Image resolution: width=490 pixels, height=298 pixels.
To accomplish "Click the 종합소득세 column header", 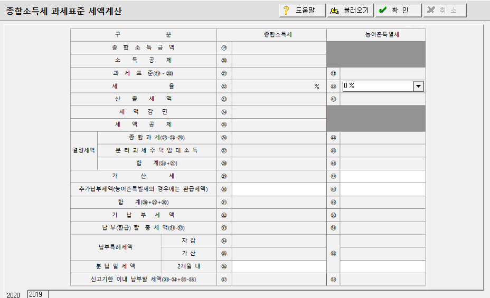I will (271, 35).
